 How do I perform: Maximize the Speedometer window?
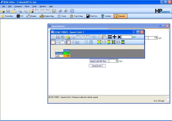(x=164, y=26)
